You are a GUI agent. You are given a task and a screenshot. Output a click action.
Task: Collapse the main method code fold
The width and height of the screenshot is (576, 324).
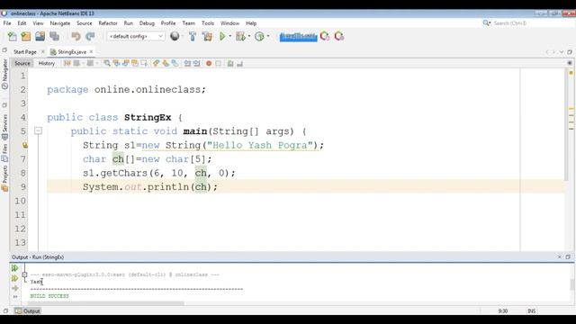click(x=38, y=130)
